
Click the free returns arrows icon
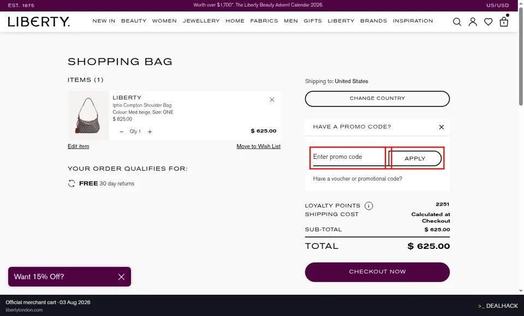pyautogui.click(x=72, y=183)
